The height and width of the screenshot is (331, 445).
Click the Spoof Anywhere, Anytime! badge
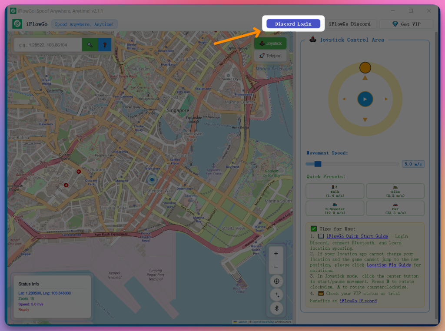click(84, 24)
